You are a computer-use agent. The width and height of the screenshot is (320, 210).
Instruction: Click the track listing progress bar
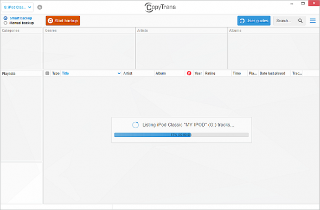point(182,135)
